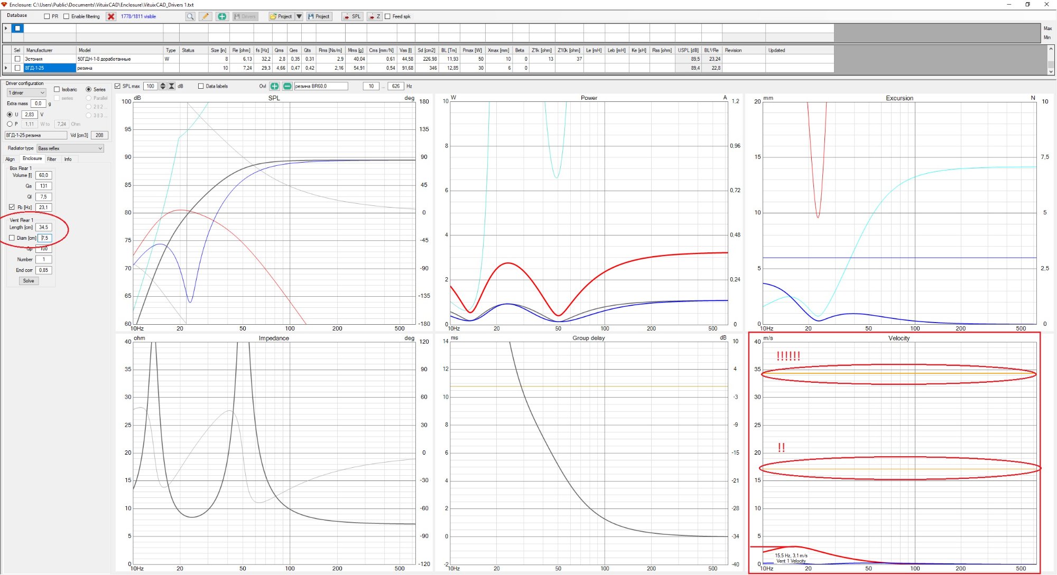Screen dimensions: 1057x575
Task: Click the magnifier search icon in Database toolbar
Action: pos(190,16)
